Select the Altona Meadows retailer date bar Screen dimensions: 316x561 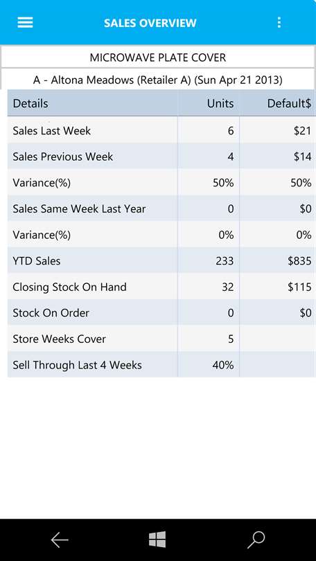tap(158, 80)
